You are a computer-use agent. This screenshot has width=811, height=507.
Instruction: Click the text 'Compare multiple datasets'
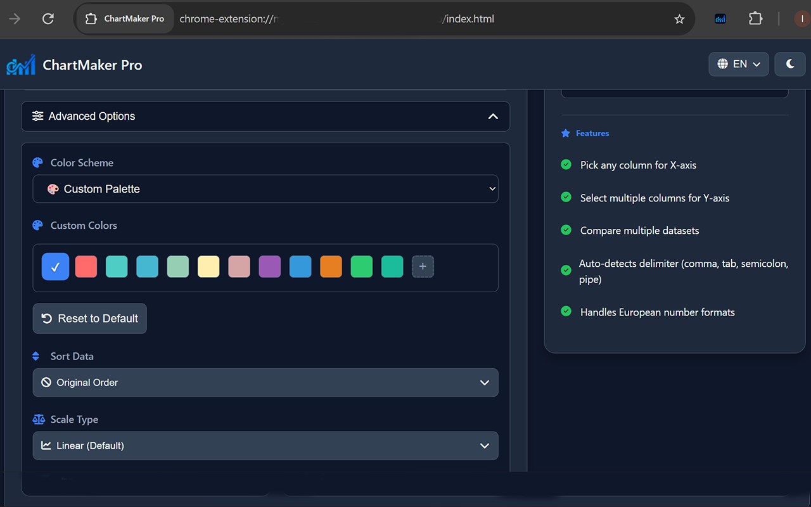click(640, 231)
